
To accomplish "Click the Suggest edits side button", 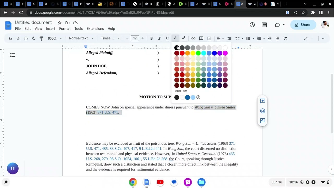I will click(263, 121).
